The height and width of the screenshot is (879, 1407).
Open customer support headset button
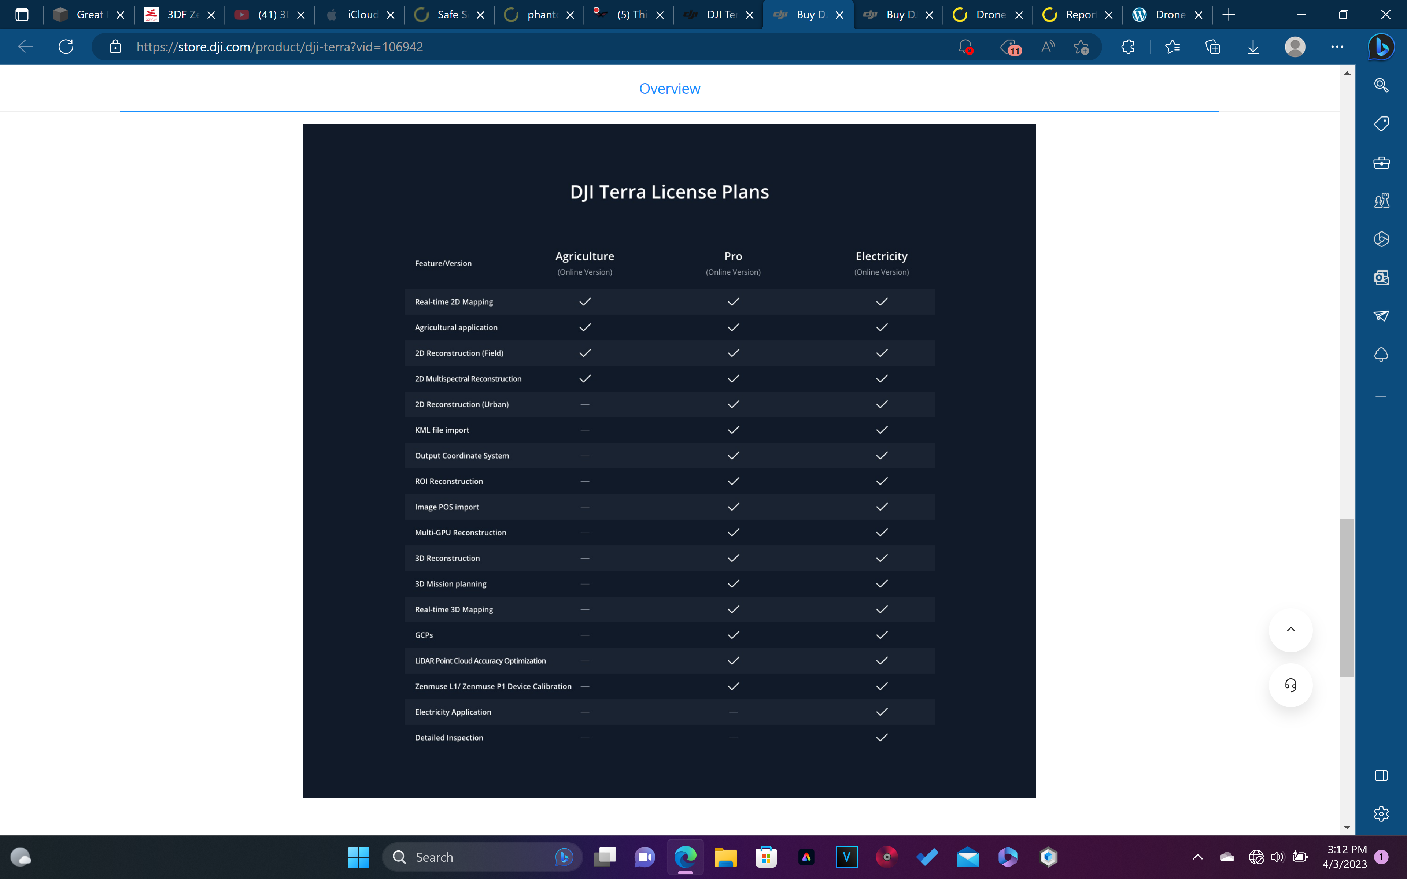click(1291, 685)
